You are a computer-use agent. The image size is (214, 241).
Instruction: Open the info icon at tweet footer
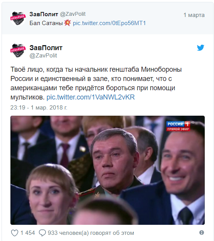[x=202, y=233]
